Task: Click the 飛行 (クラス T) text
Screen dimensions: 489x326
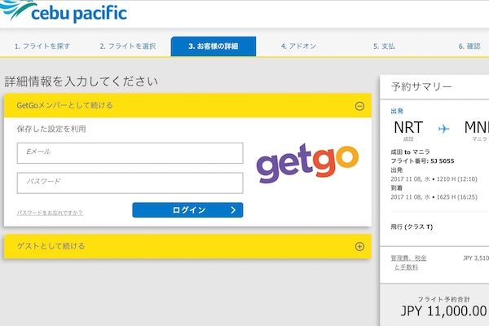Action: 412,227
